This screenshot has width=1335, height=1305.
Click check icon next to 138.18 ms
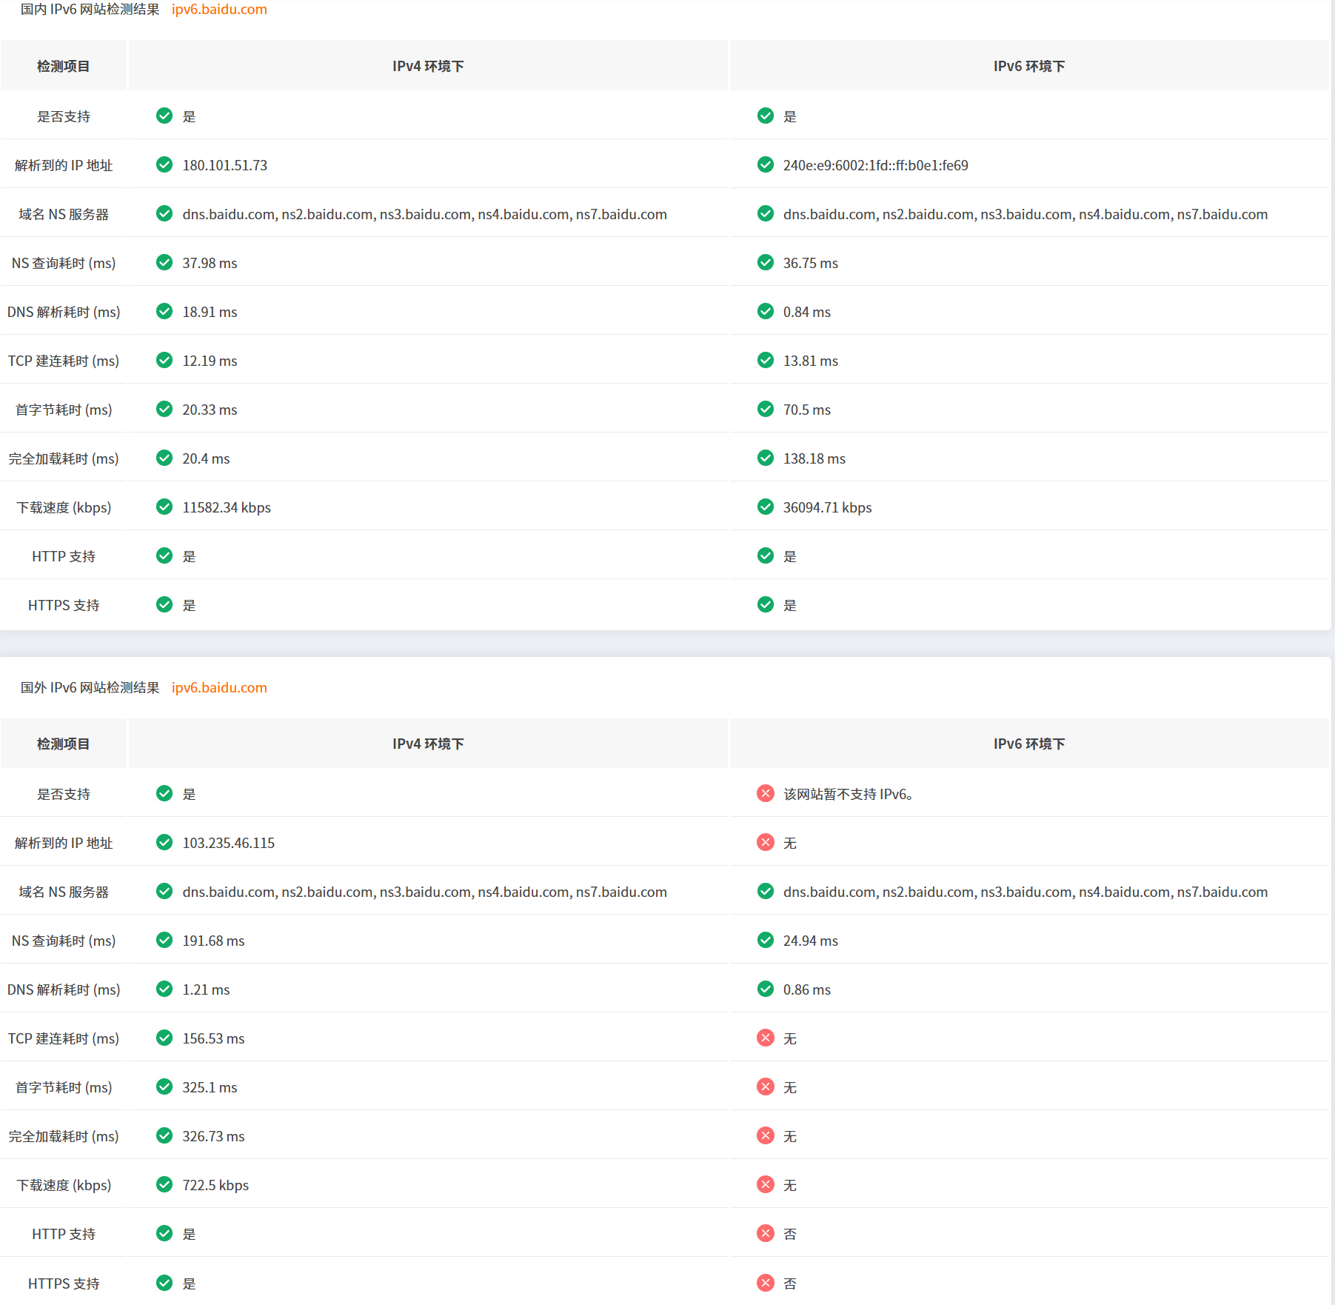point(766,458)
